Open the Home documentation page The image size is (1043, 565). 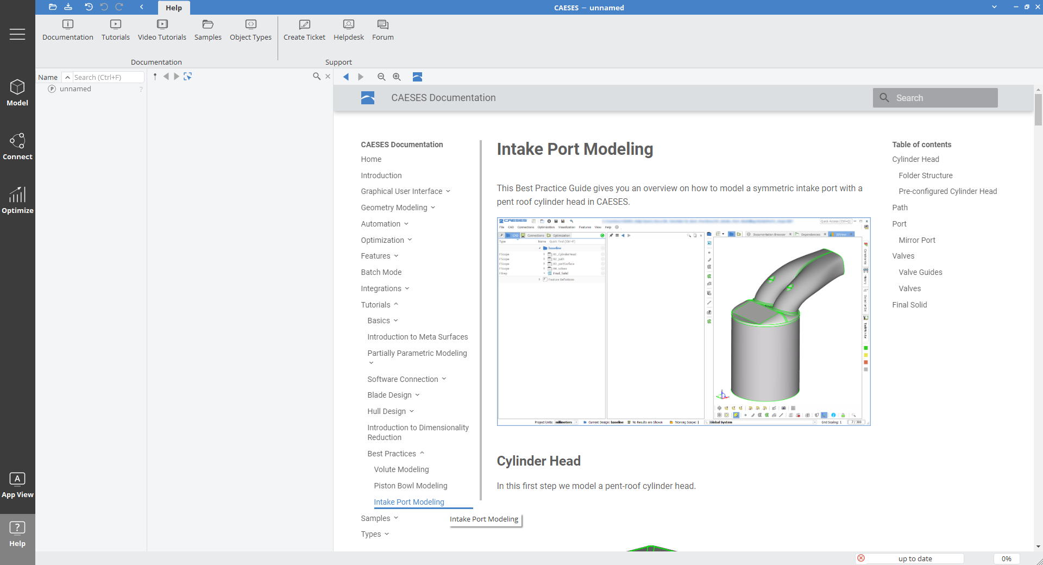coord(371,159)
